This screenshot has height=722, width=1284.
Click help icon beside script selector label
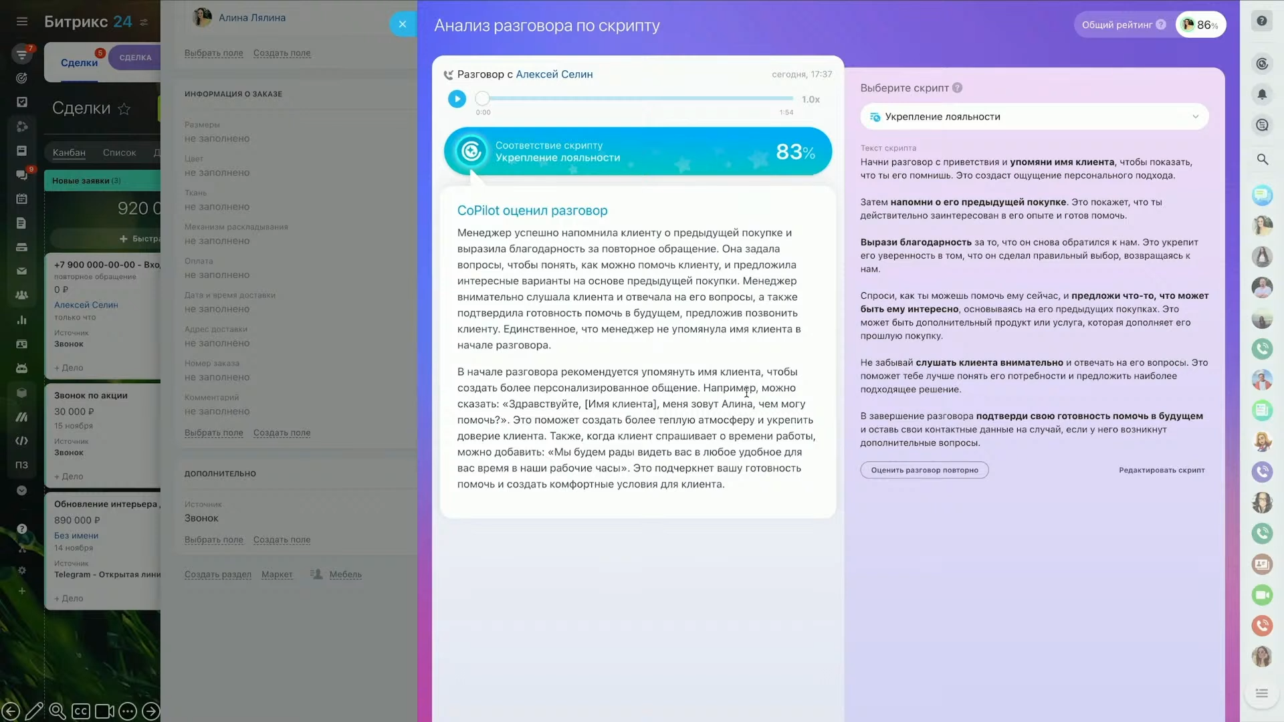tap(957, 88)
